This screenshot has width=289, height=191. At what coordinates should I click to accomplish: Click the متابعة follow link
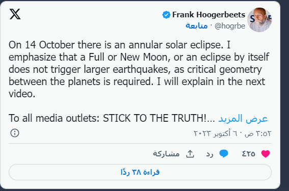tap(196, 26)
